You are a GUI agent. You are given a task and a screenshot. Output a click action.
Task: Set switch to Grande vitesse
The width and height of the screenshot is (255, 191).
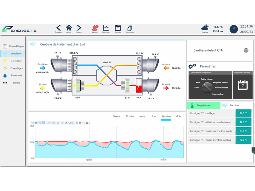222,88
